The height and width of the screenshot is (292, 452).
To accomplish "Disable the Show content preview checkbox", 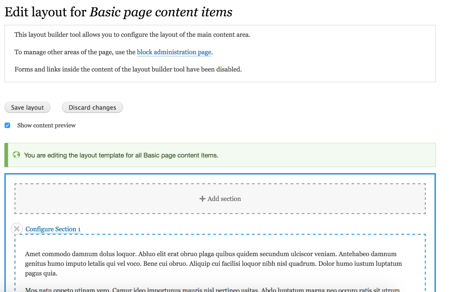I will [x=7, y=125].
